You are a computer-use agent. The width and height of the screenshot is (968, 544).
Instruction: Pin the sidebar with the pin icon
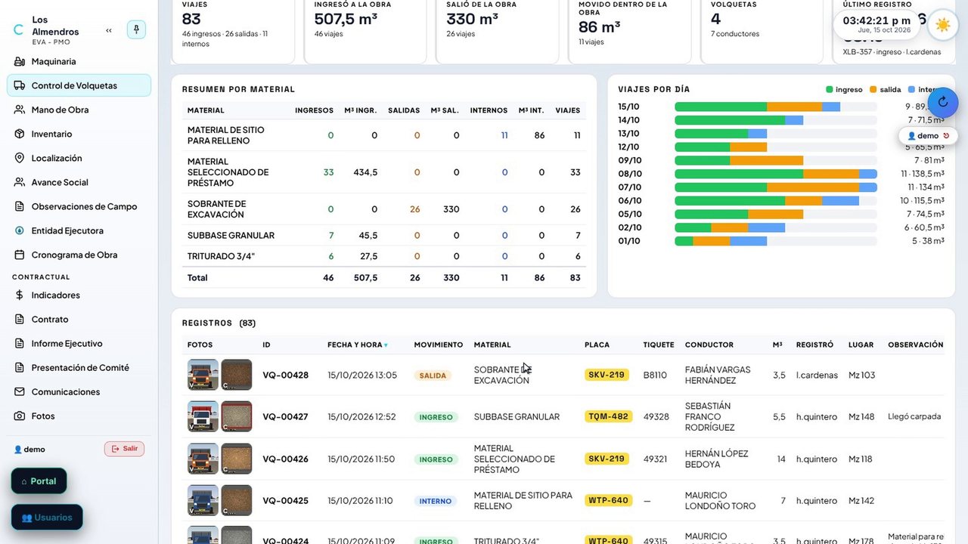(x=136, y=29)
